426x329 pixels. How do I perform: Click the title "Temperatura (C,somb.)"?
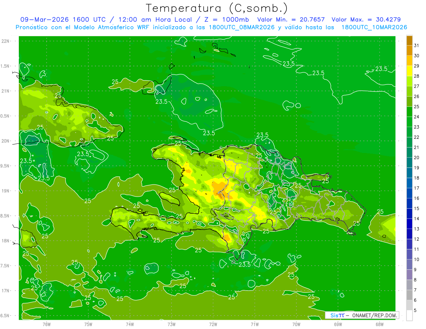(x=217, y=8)
